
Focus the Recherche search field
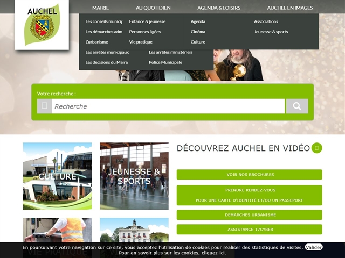coord(168,106)
